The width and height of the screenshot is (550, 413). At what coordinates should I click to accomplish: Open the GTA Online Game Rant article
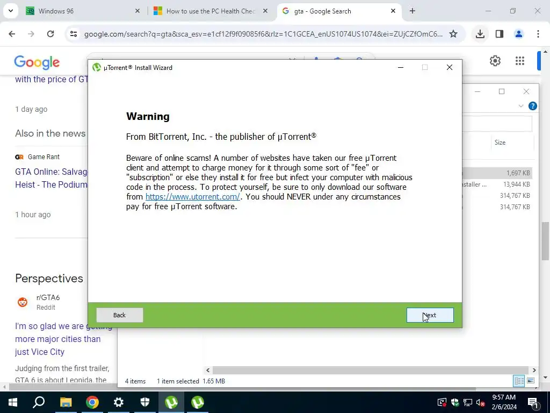tap(51, 178)
